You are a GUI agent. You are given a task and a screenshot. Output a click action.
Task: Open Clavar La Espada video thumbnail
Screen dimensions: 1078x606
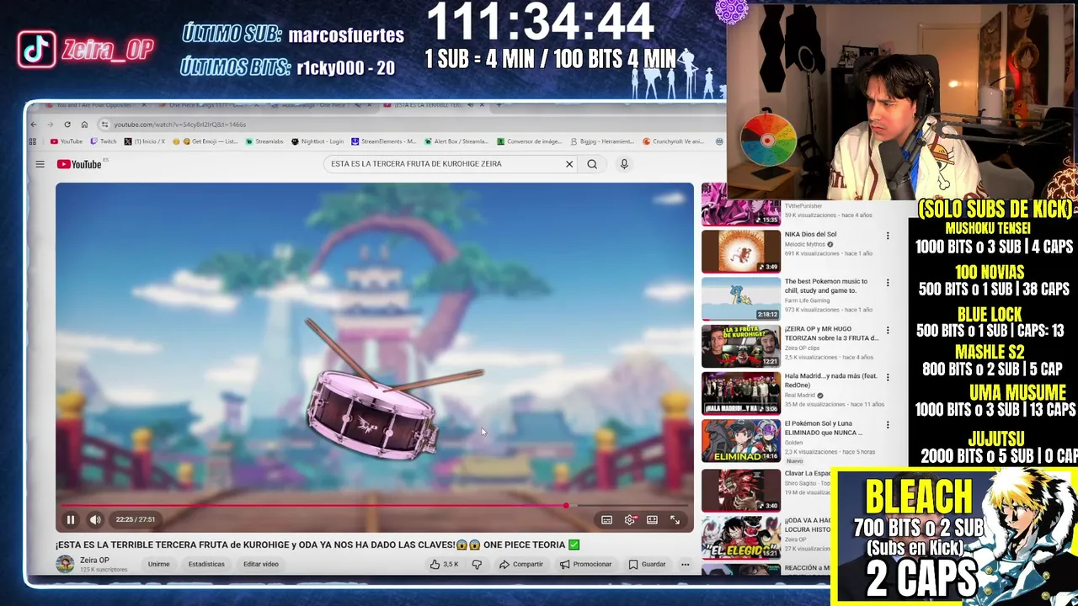[741, 490]
